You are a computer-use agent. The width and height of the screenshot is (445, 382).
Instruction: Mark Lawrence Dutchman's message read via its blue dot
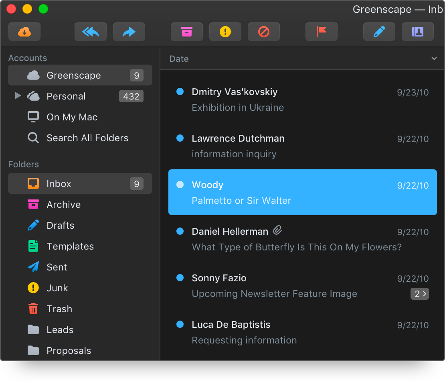180,138
